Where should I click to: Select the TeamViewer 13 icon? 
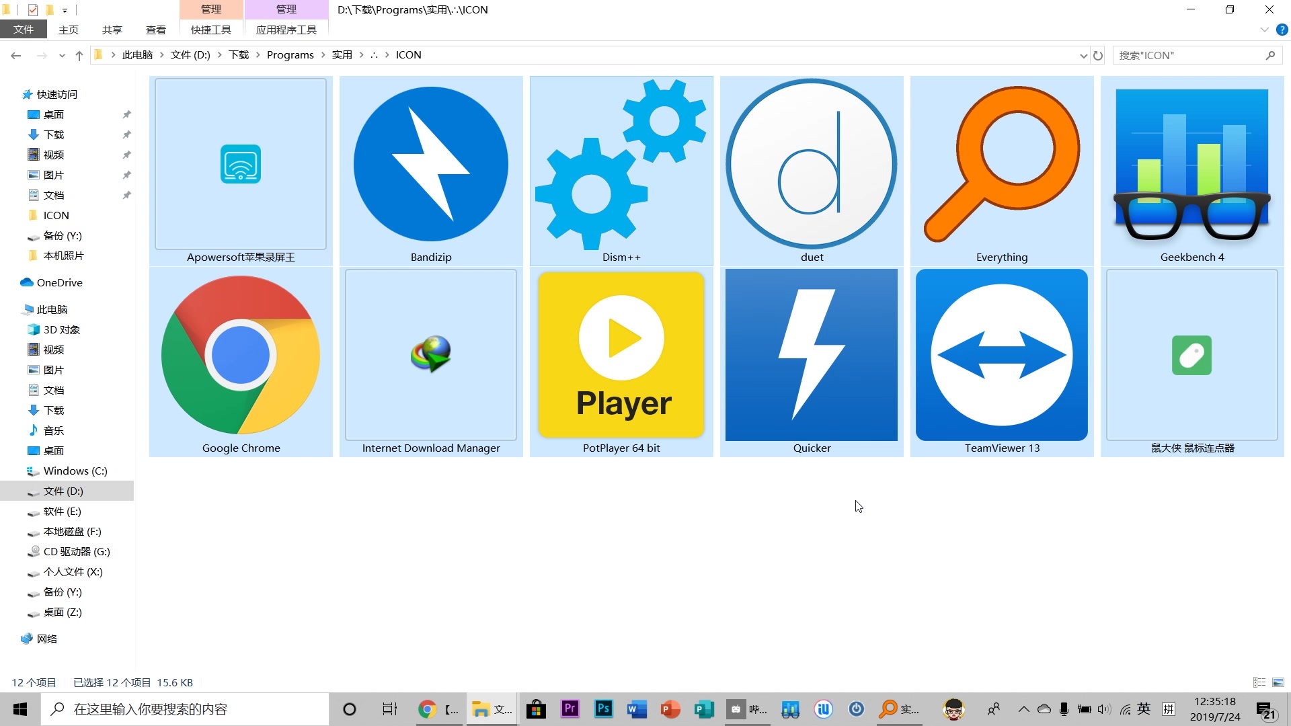(1002, 362)
